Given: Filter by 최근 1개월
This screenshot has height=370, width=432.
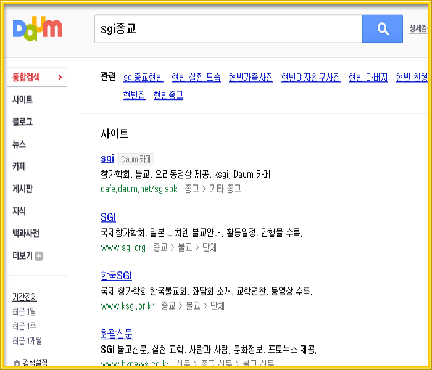Looking at the screenshot, I should 27,341.
